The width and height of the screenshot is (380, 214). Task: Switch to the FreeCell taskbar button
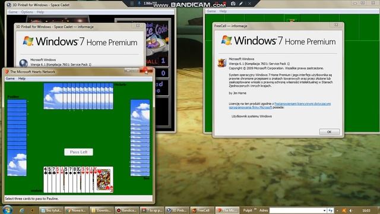pyautogui.click(x=202, y=210)
